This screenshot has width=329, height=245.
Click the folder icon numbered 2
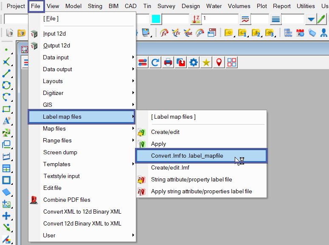(256, 33)
